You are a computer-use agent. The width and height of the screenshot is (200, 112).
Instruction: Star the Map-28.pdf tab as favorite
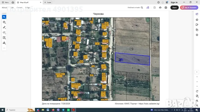pyautogui.click(x=18, y=2)
